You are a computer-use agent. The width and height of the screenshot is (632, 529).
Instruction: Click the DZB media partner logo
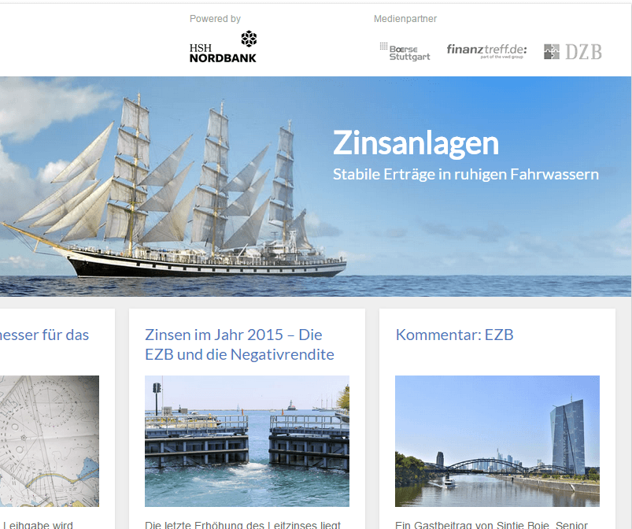coord(573,52)
